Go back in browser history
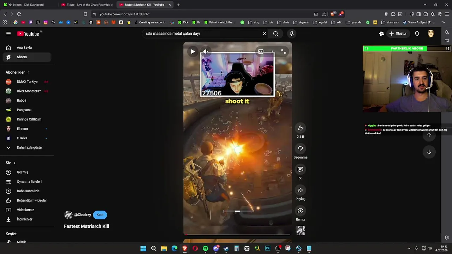 5,14
